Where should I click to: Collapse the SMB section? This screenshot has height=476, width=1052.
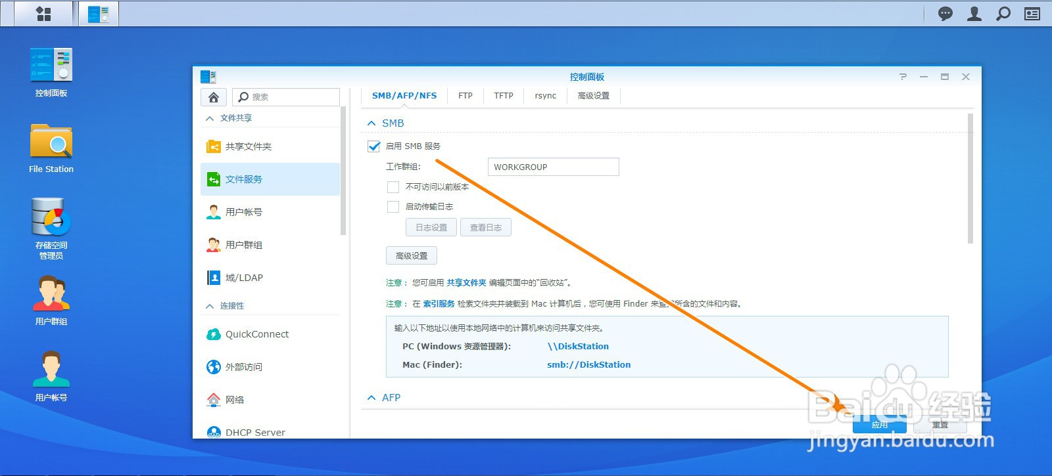tap(371, 123)
